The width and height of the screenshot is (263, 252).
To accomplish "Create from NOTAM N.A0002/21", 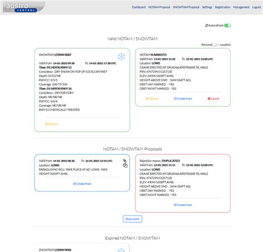I will click(183, 99).
